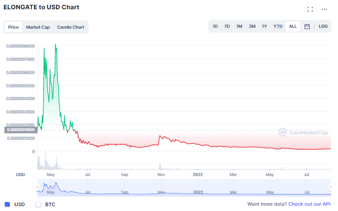Screen dimensions: 338x211
Task: Click the 0.0000004000 axis label
Action: tap(20, 98)
